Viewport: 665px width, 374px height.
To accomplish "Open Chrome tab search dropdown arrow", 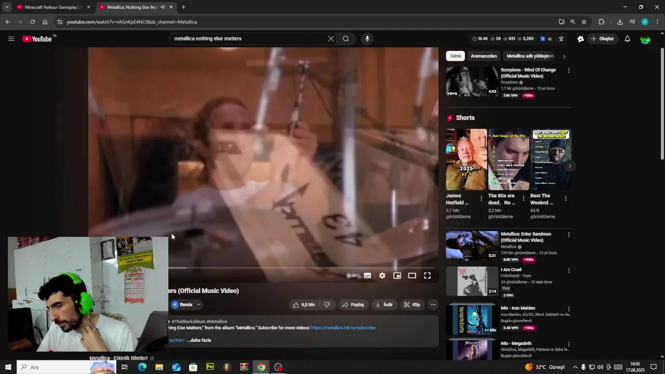I will pos(7,7).
